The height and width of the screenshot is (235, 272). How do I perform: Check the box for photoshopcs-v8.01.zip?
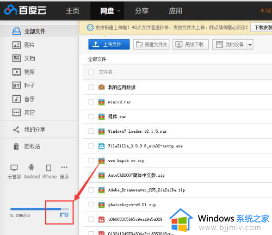pyautogui.click(x=91, y=205)
